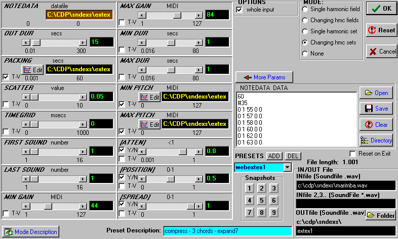The image size is (398, 239).
Task: Click the MAX GAIN slider thumb
Action: (x=177, y=15)
